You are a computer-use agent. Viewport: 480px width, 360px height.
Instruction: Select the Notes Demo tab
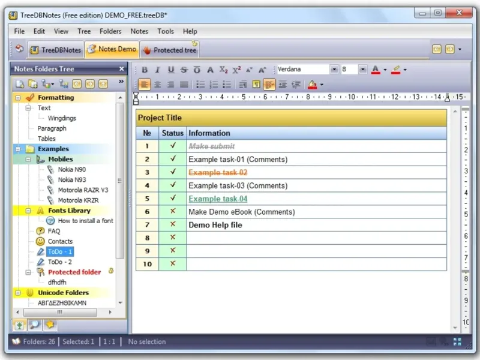point(112,49)
